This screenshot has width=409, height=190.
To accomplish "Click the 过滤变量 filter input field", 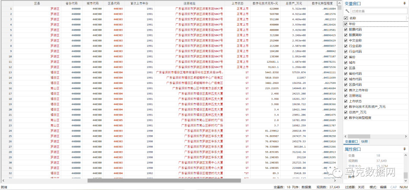I will pyautogui.click(x=379, y=11).
